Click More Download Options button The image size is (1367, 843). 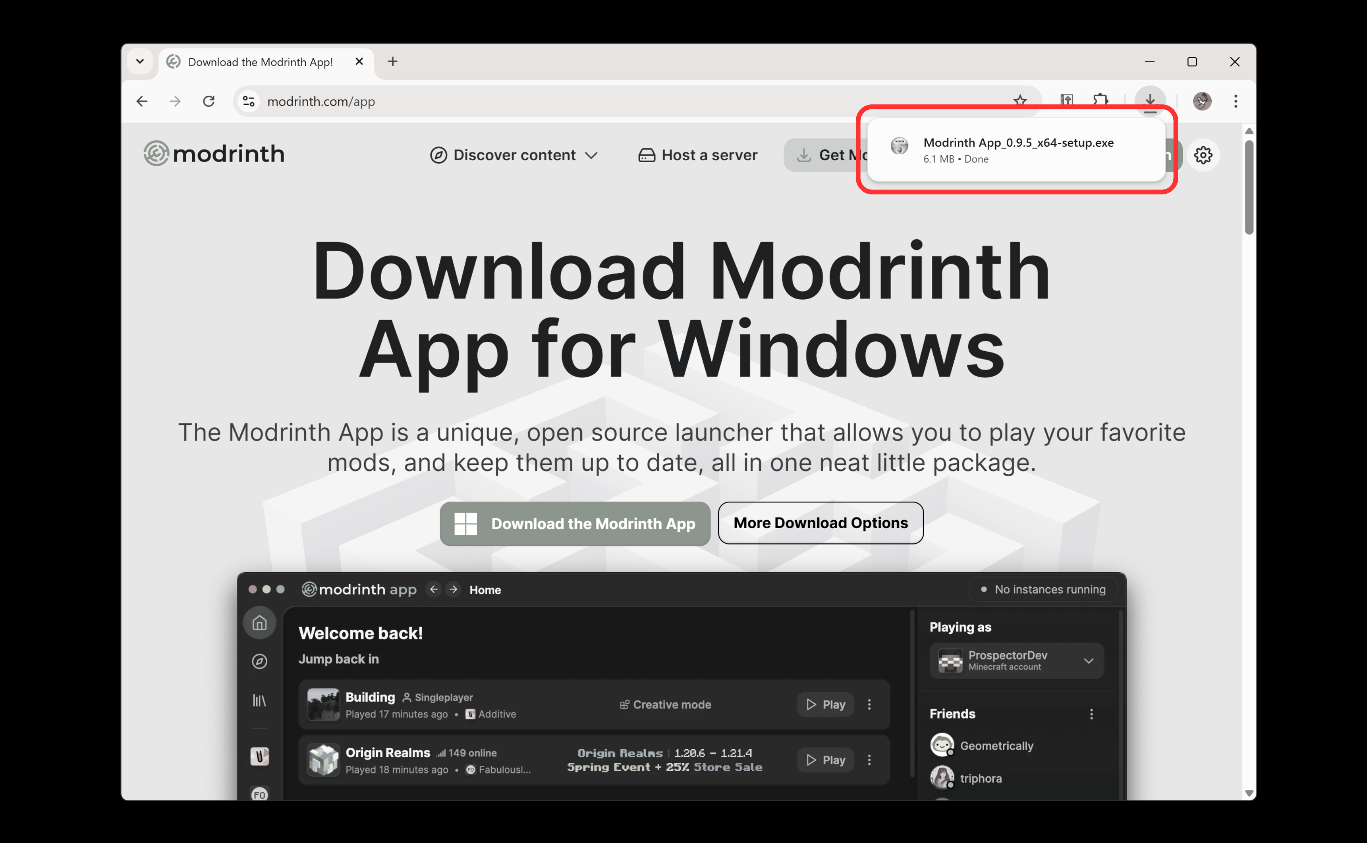(820, 523)
